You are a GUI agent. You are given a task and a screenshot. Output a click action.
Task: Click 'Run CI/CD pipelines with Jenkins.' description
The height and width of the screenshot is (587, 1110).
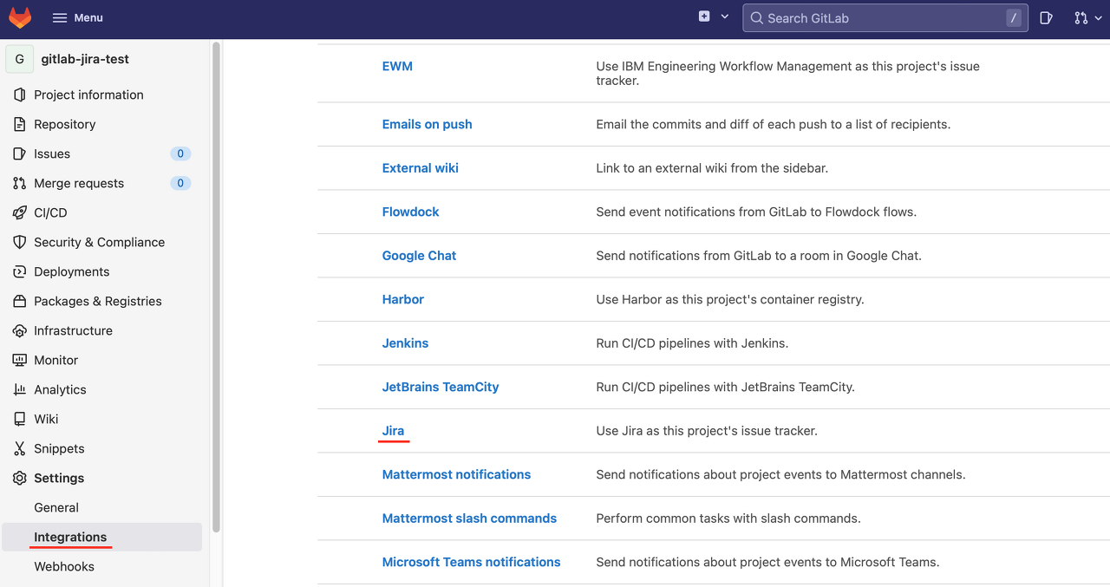tap(692, 343)
